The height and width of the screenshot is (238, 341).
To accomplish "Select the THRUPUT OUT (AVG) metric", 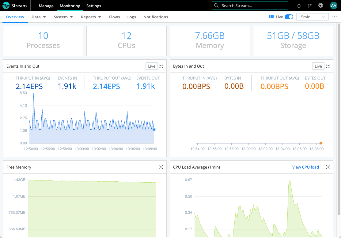I will 112,78.
